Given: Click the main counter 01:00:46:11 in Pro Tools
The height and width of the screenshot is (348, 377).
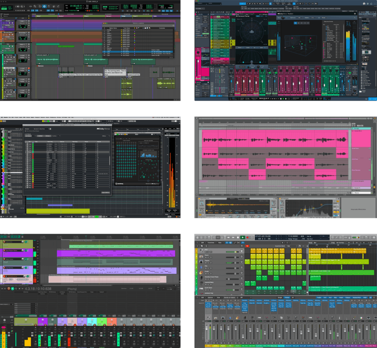Looking at the screenshot, I should tap(76, 6).
